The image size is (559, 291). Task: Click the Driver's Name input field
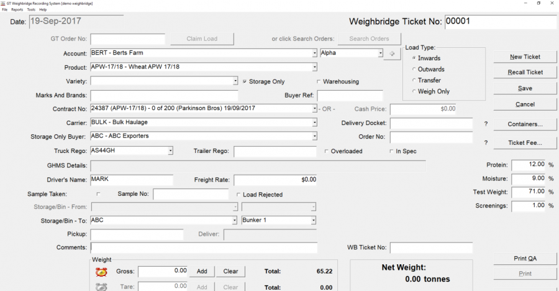130,180
